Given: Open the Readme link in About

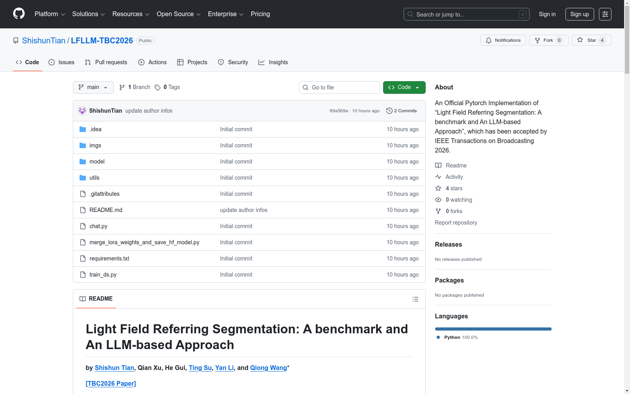Looking at the screenshot, I should click(x=451, y=165).
